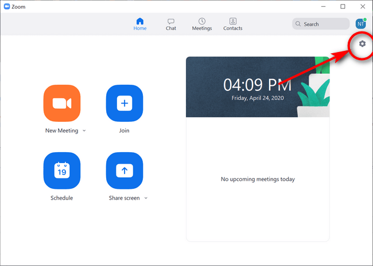Expand the Share screen options chevron
Screen dimensions: 373x266
click(x=146, y=198)
